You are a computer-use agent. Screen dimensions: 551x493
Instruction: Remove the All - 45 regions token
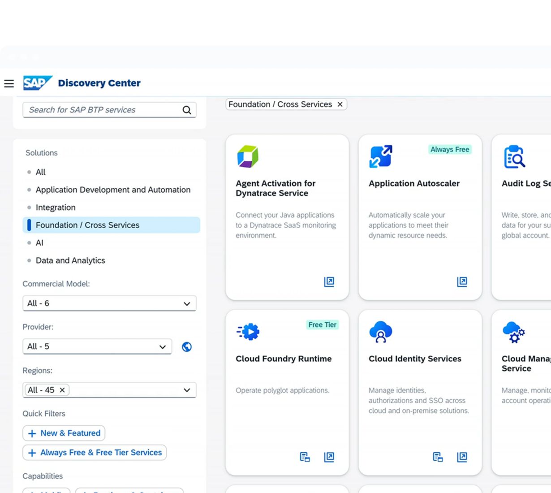click(x=62, y=390)
